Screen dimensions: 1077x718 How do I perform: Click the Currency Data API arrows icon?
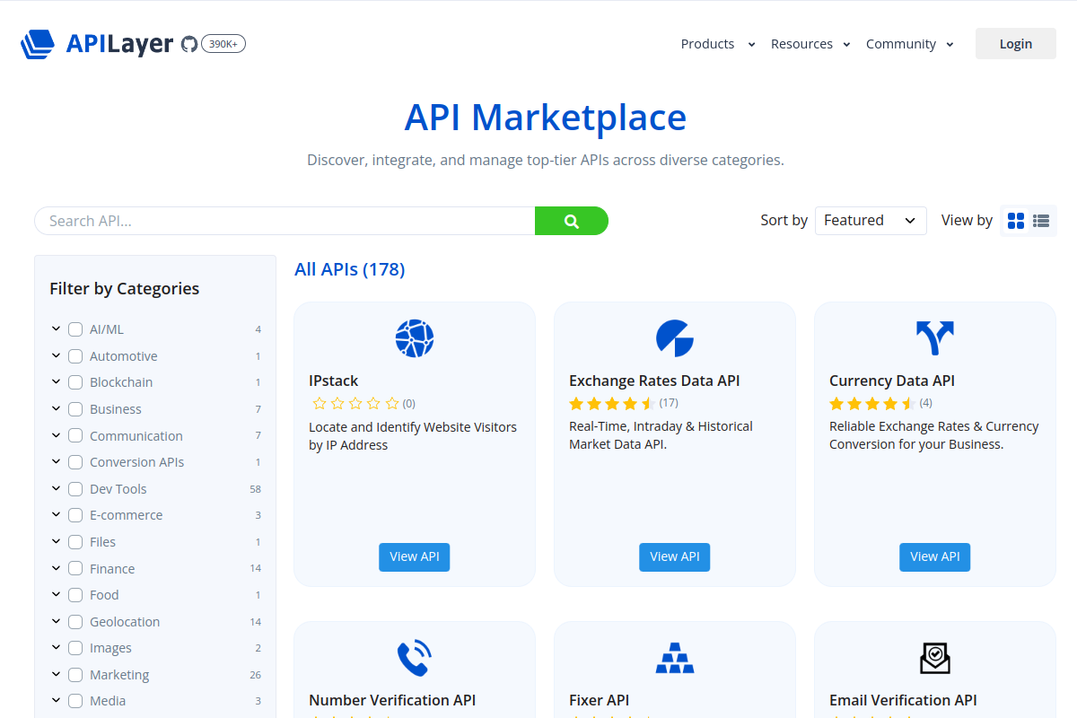click(x=935, y=338)
